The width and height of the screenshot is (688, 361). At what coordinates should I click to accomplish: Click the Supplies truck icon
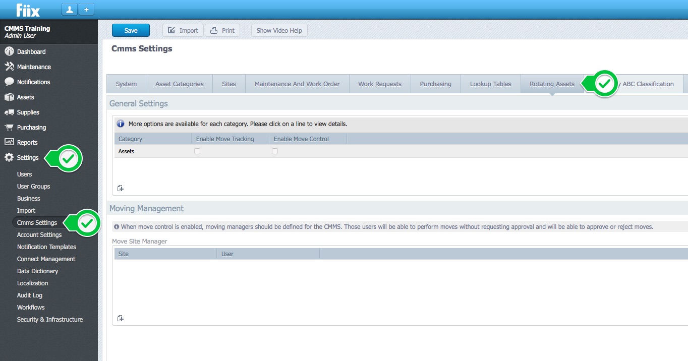click(9, 112)
